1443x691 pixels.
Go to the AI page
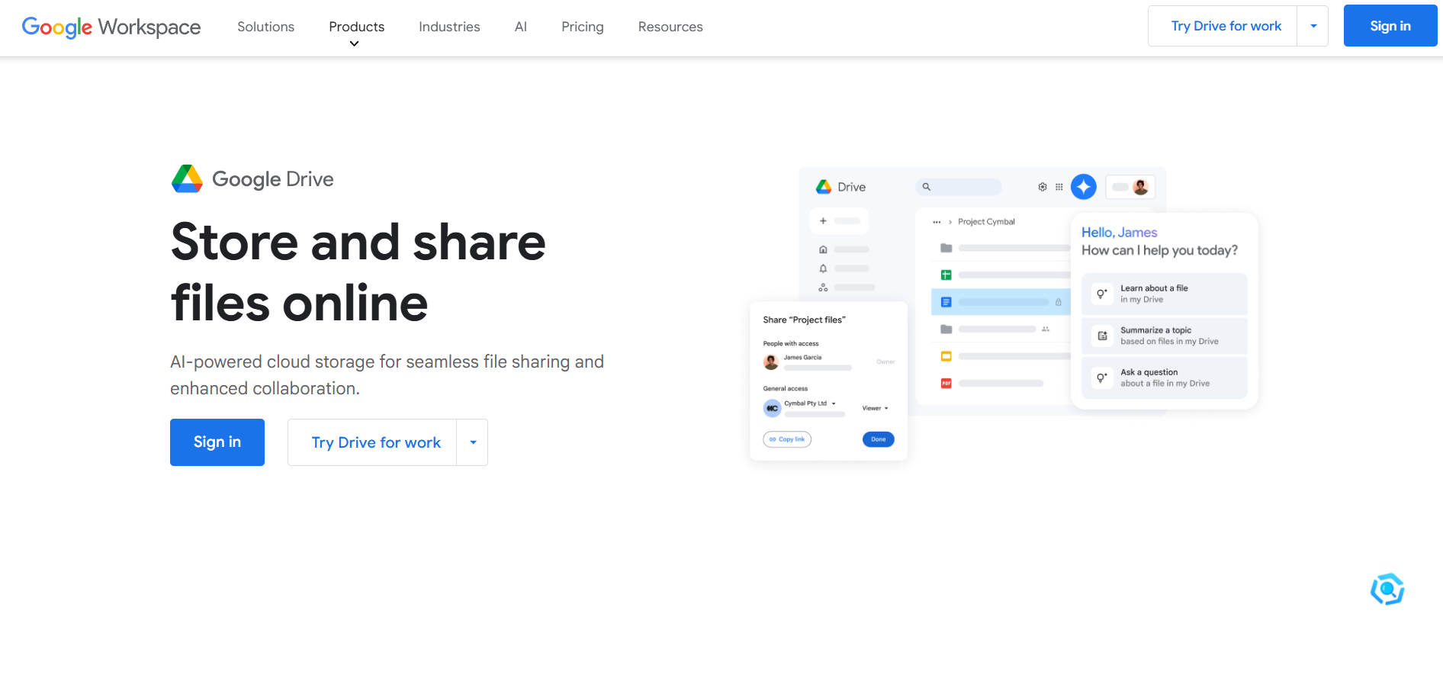(521, 27)
